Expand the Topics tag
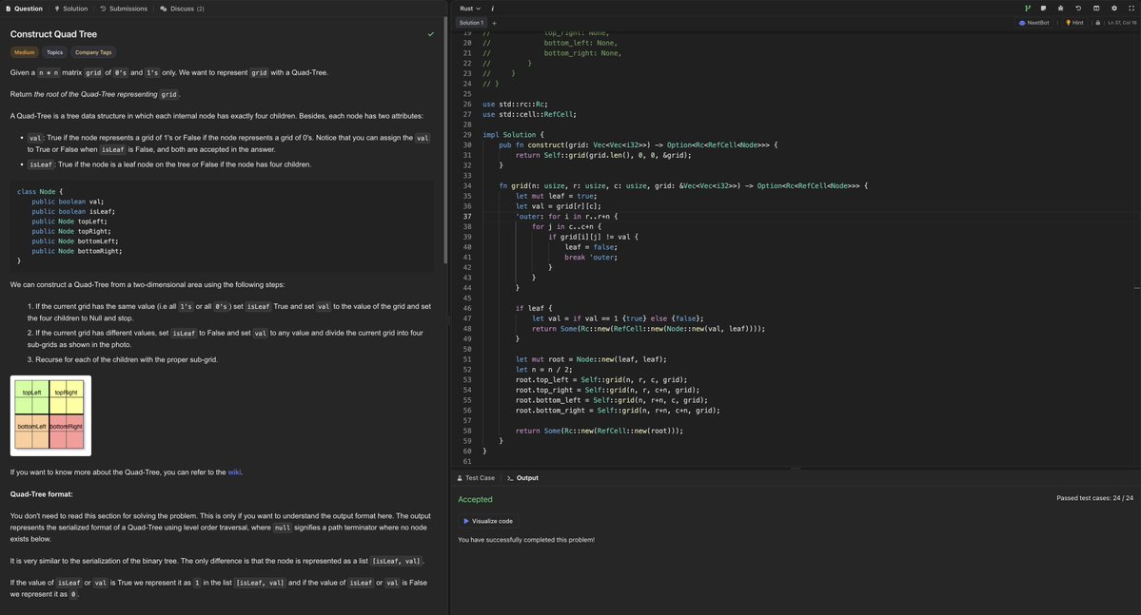Image resolution: width=1141 pixels, height=615 pixels. (54, 52)
